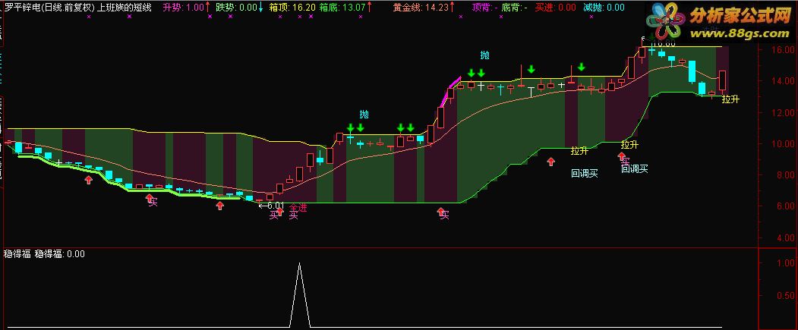Click the 稳得福: 0.00 sub-indicator title

coord(59,253)
